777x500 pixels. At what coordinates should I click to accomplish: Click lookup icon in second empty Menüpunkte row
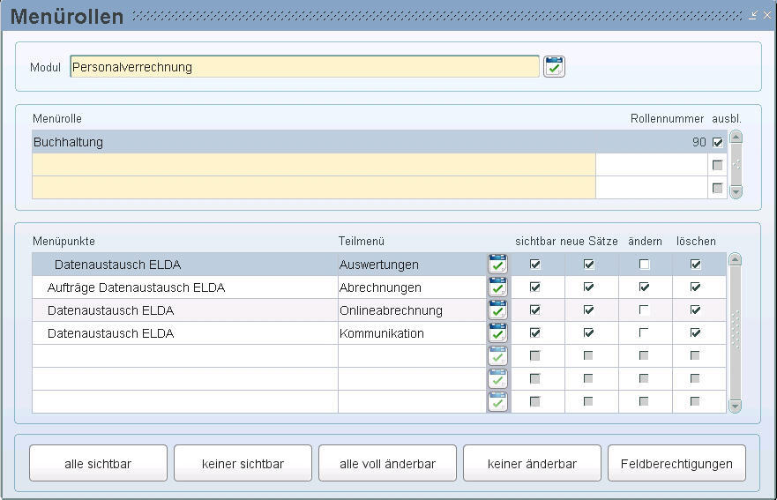(497, 378)
